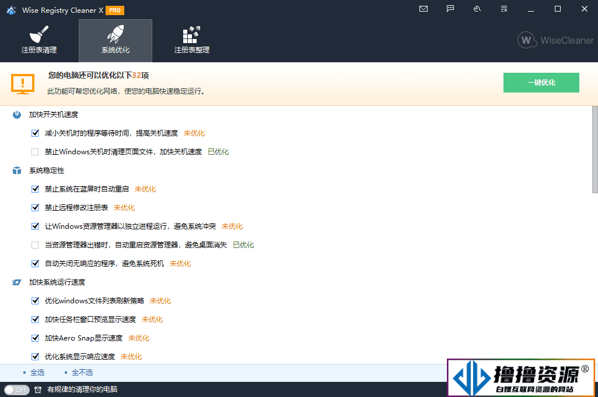Click the 一键优化 button
Viewport: 598px width, 397px height.
541,83
